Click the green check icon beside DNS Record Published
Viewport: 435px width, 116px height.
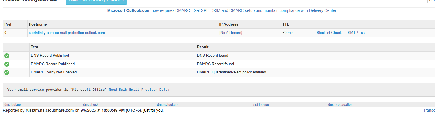pos(7,56)
